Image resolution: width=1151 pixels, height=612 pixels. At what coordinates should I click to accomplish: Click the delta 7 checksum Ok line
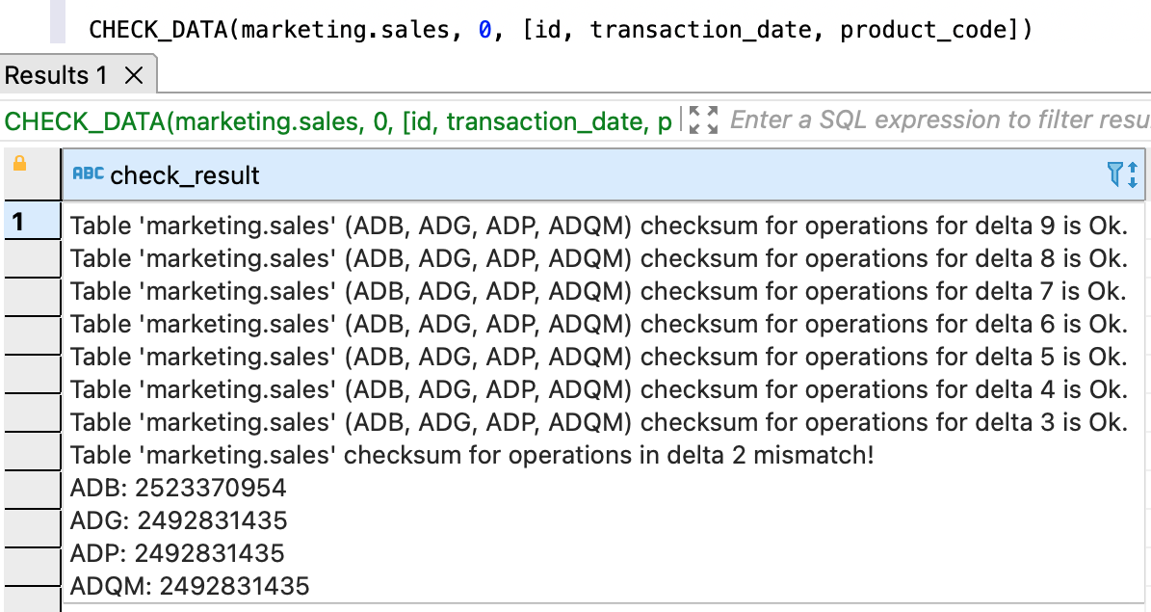coord(598,292)
